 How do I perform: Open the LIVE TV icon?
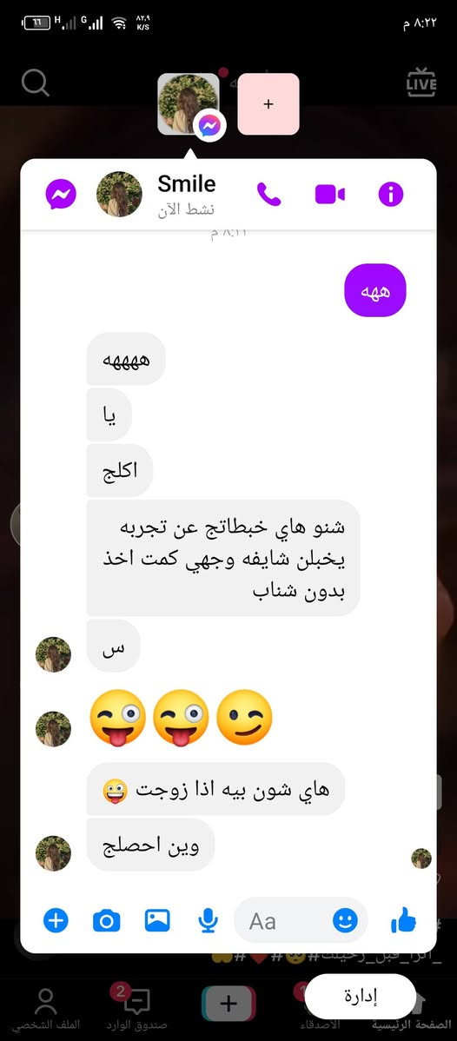tap(421, 83)
